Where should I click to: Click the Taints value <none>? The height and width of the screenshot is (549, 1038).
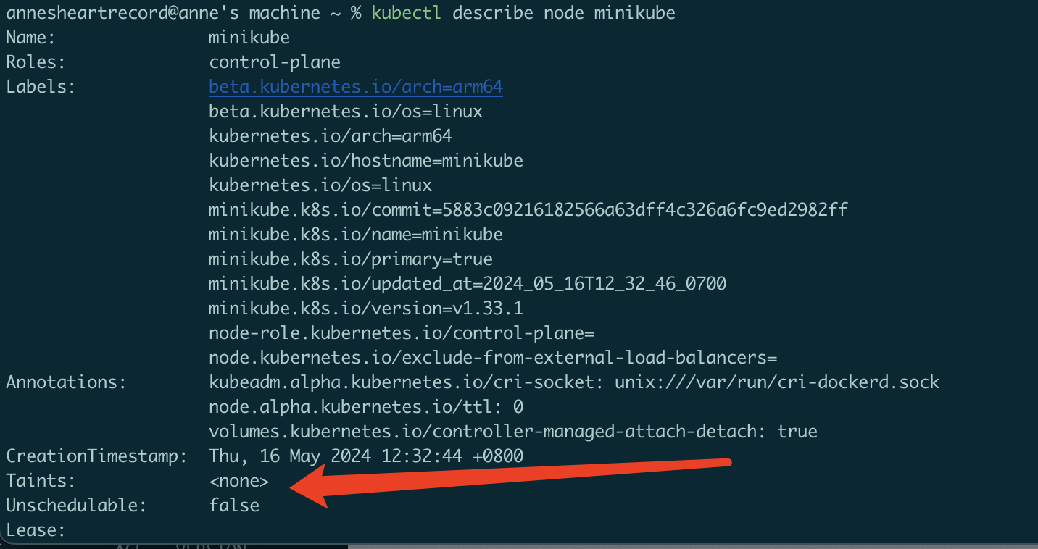pyautogui.click(x=238, y=481)
